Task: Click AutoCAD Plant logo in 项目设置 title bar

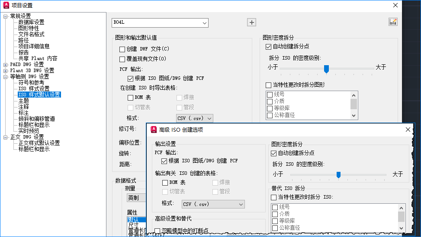Action: point(6,5)
